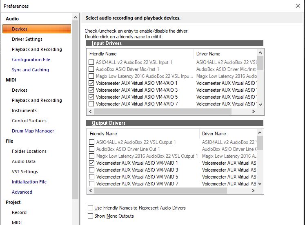The height and width of the screenshot is (225, 305).
Task: Open Drum Map Manager page
Action: point(33,131)
